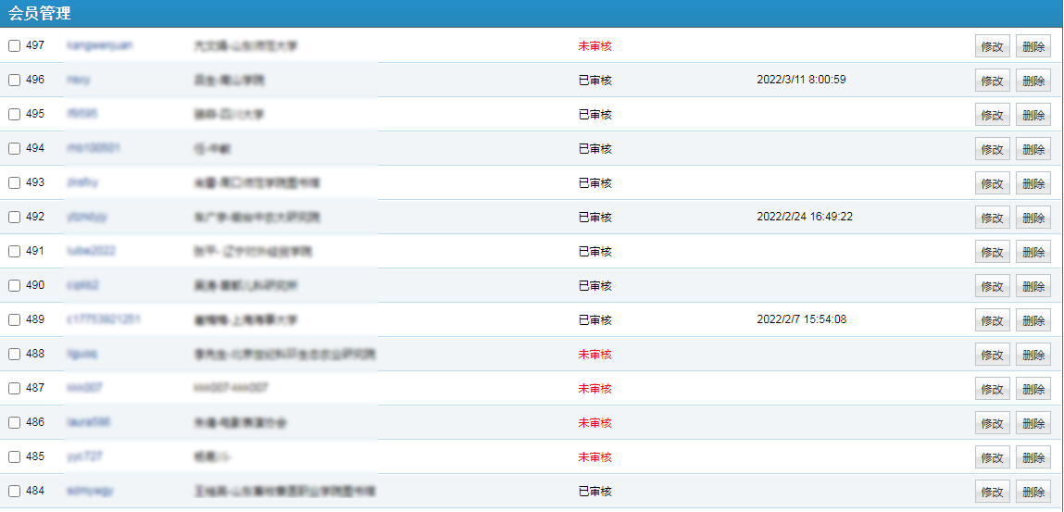Viewport: 1064px width, 512px height.
Task: Click the red 未审核 status in row 486
Action: pos(595,422)
